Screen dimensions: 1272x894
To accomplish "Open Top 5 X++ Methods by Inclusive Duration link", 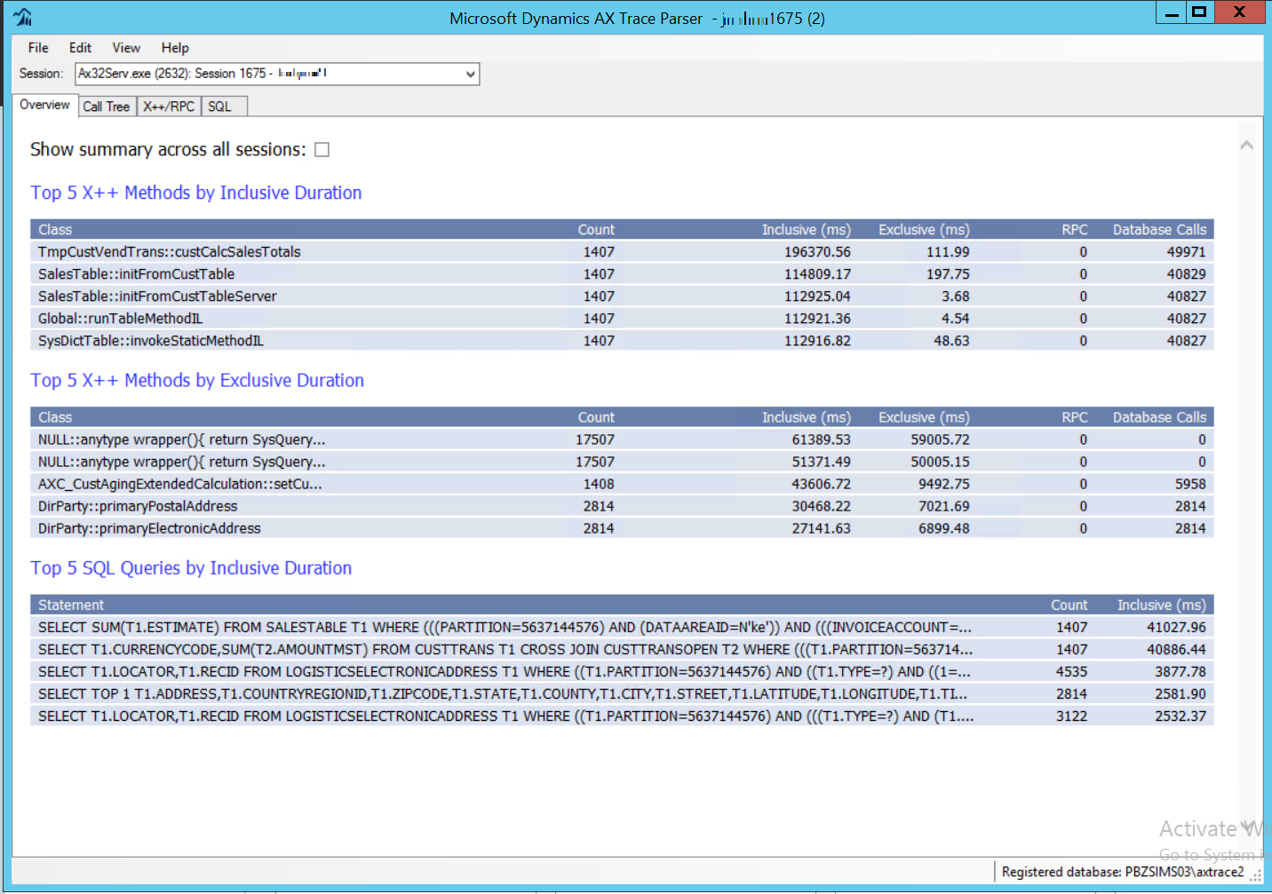I will 196,193.
